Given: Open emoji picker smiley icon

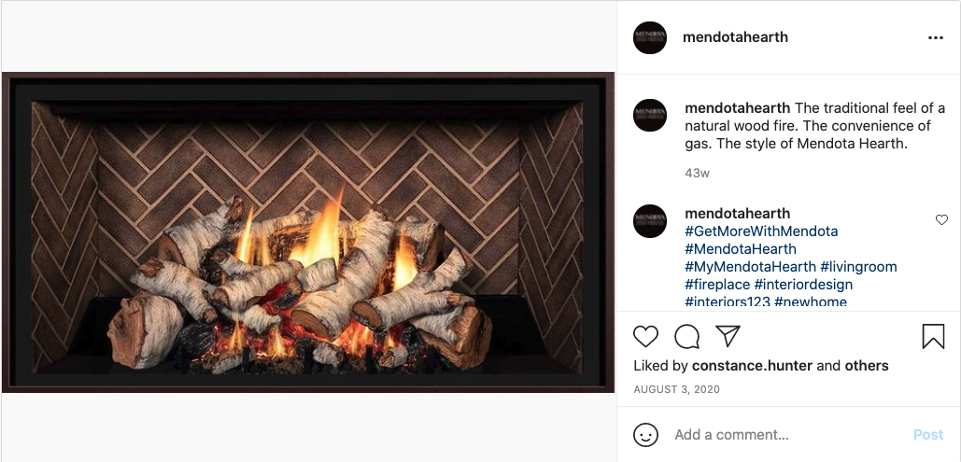Looking at the screenshot, I should pos(645,435).
